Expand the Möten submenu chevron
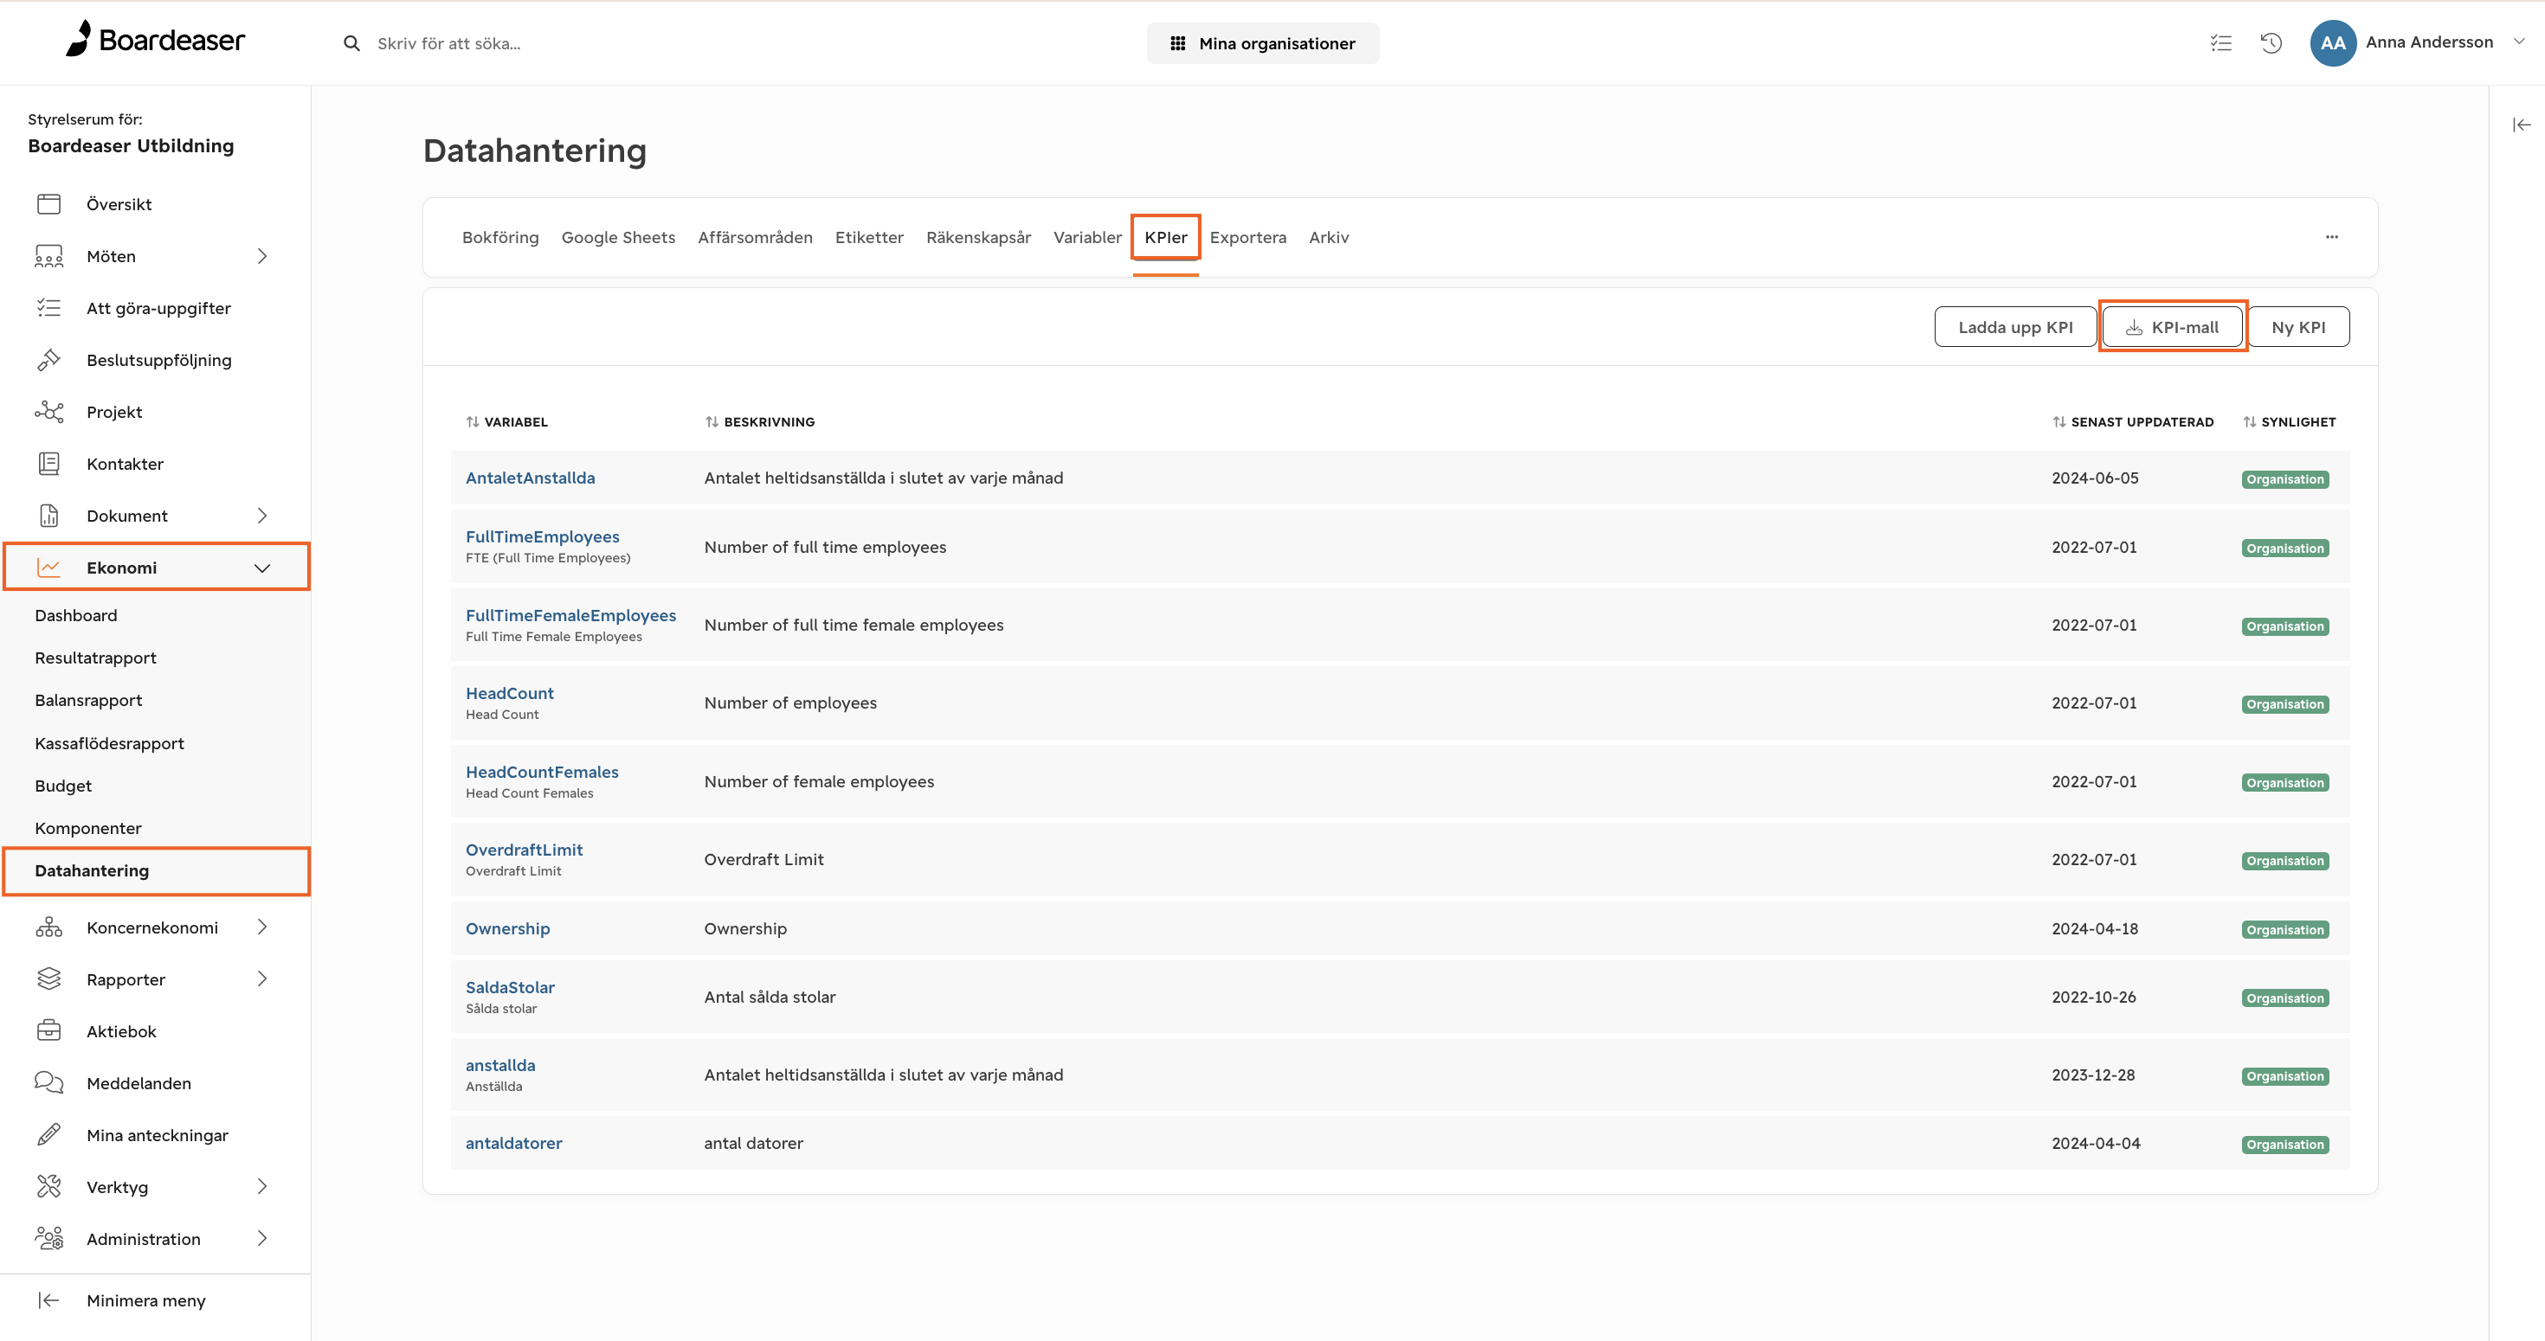 [x=261, y=257]
